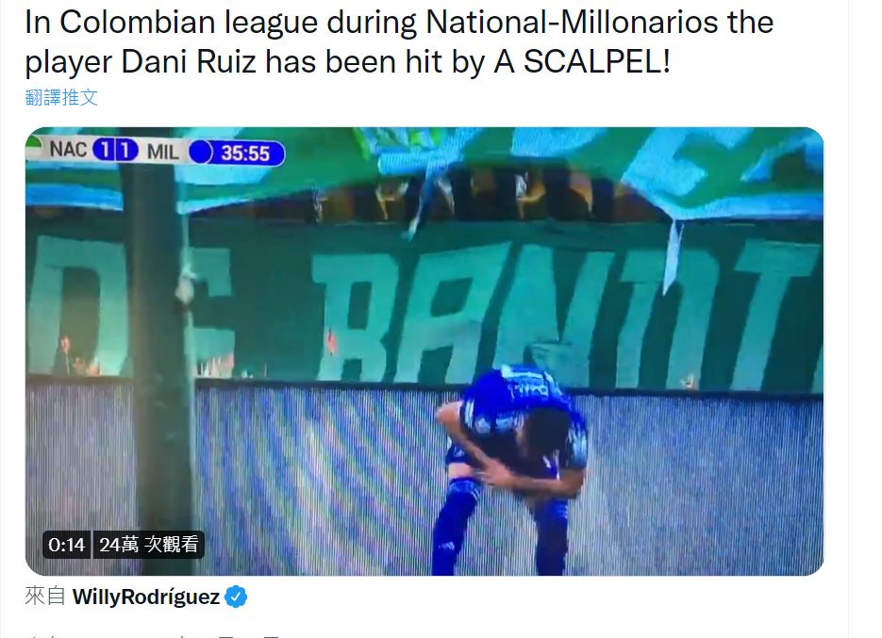
Task: Play the embedded match video
Action: click(x=424, y=352)
